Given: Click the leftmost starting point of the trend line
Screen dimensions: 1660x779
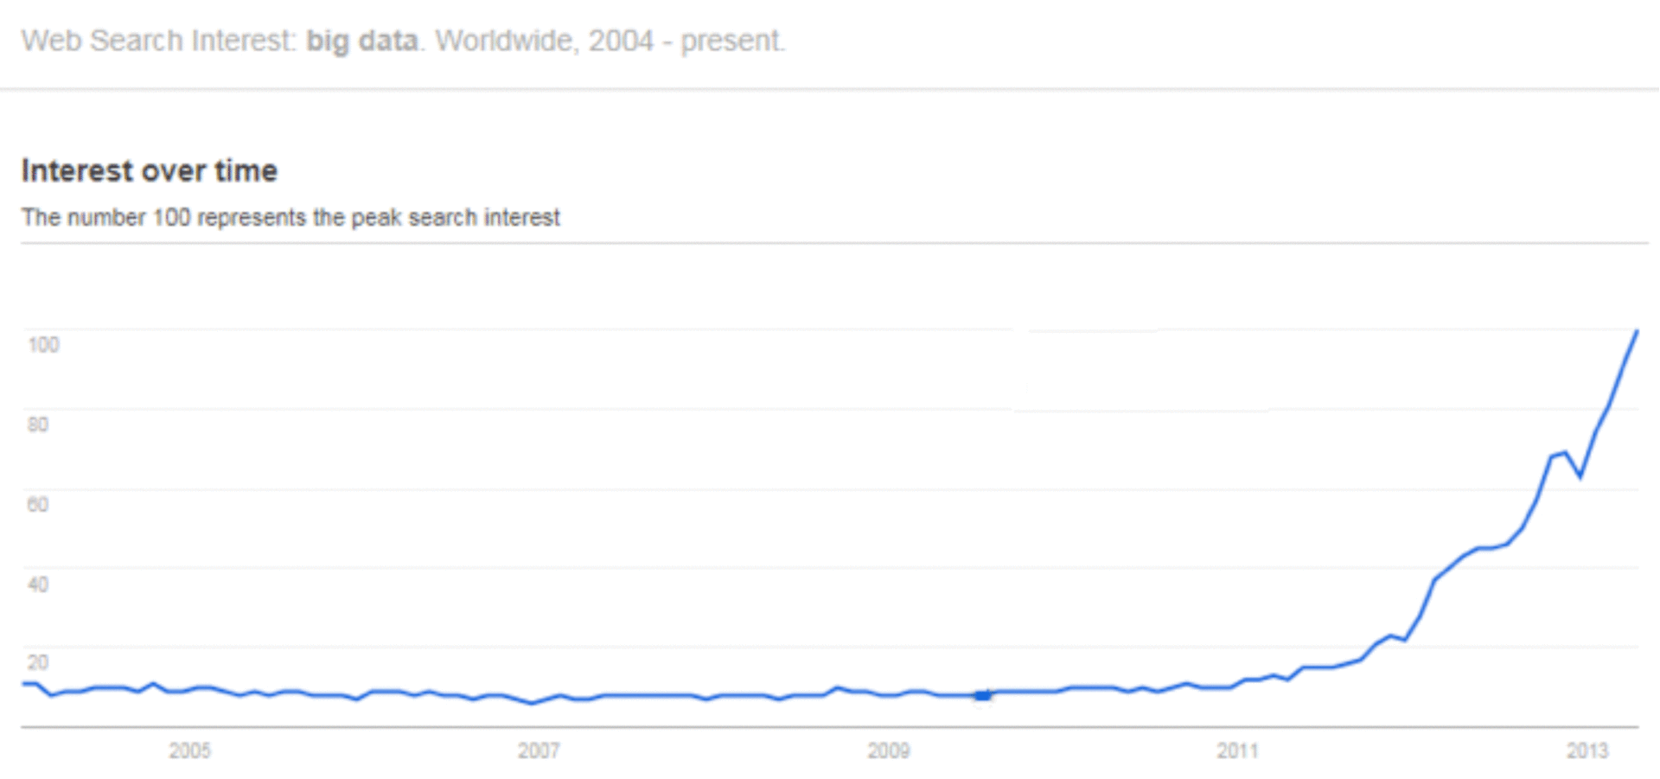Looking at the screenshot, I should click(24, 684).
